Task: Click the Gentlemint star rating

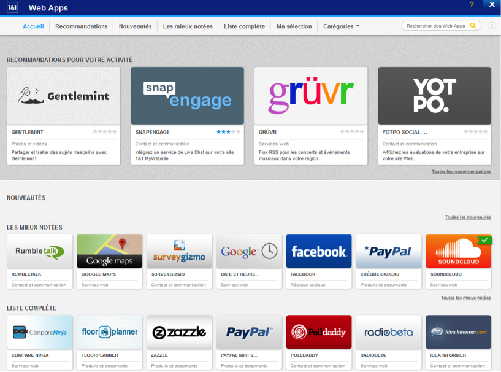Action: click(x=104, y=132)
